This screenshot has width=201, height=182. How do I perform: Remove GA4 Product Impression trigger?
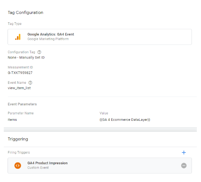click(x=184, y=166)
